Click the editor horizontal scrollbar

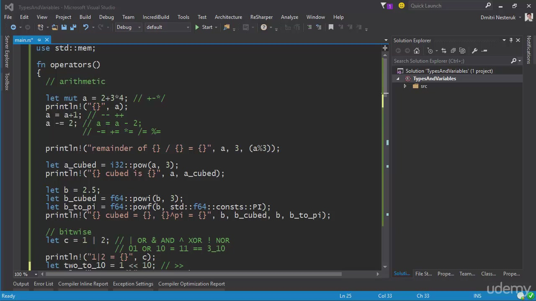point(193,274)
